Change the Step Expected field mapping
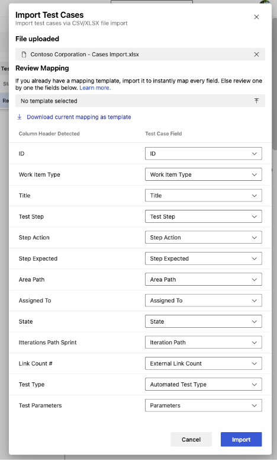 tap(204, 258)
